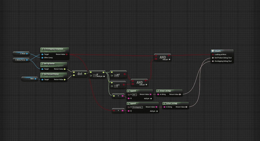Click the C Menu Focus variable output pin
The height and width of the screenshot is (141, 260).
coord(27,60)
